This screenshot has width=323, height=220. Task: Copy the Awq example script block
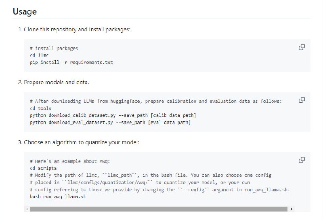[301, 160]
